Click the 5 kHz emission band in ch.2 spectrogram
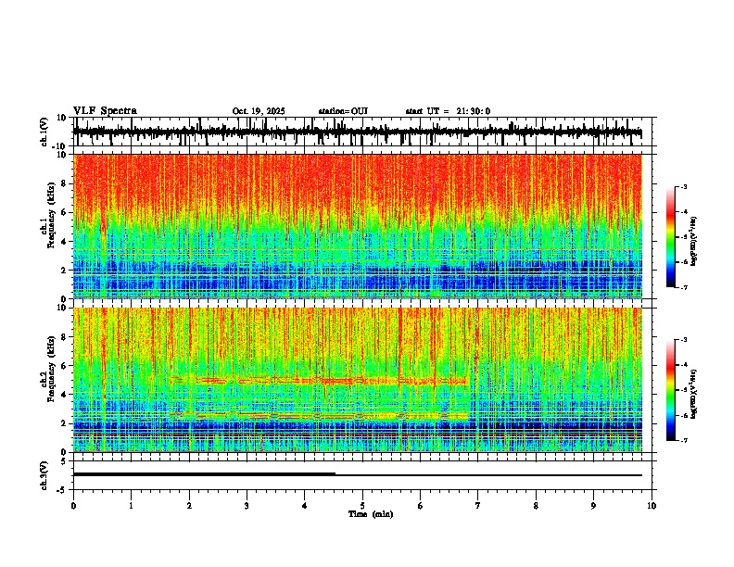The height and width of the screenshot is (567, 734). [x=318, y=381]
